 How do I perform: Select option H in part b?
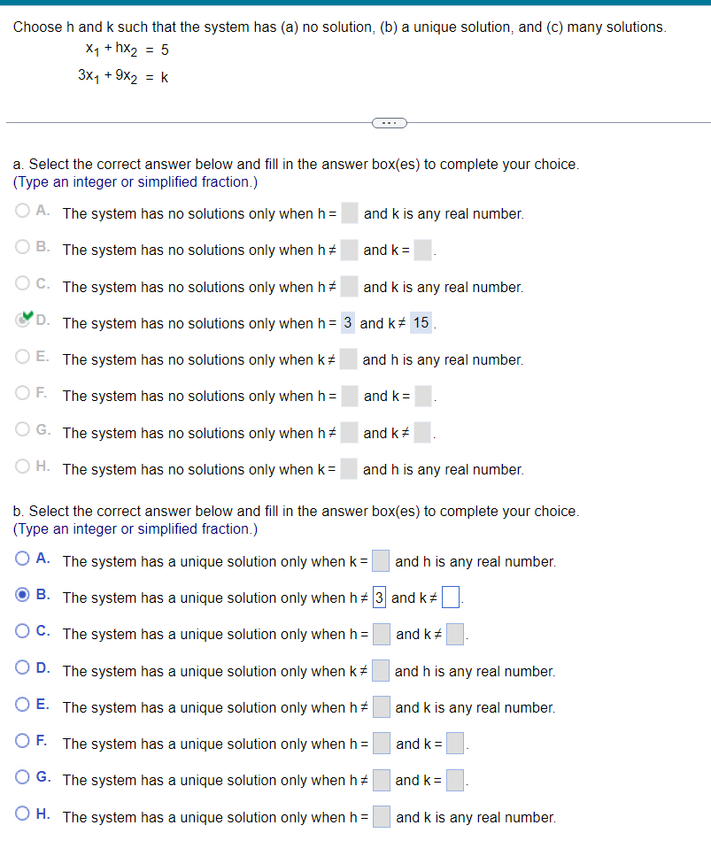click(23, 813)
